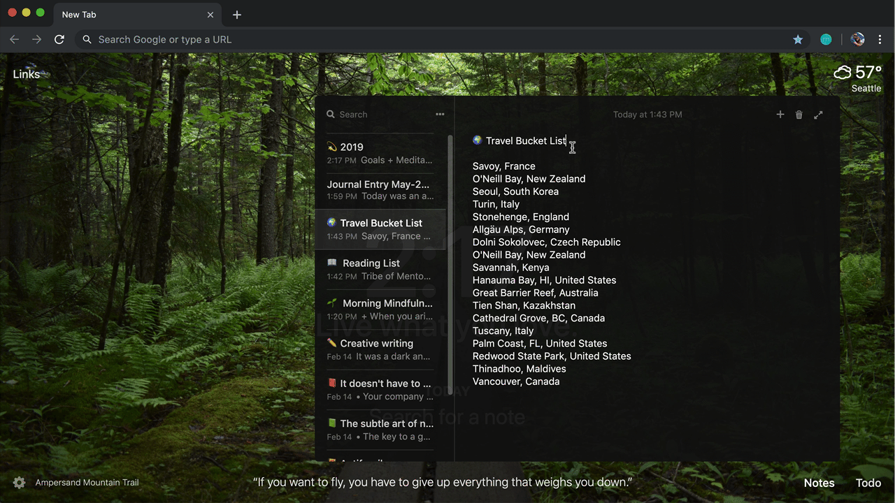The image size is (895, 503).
Task: Click the Palm Coast, FL line
Action: (x=540, y=343)
